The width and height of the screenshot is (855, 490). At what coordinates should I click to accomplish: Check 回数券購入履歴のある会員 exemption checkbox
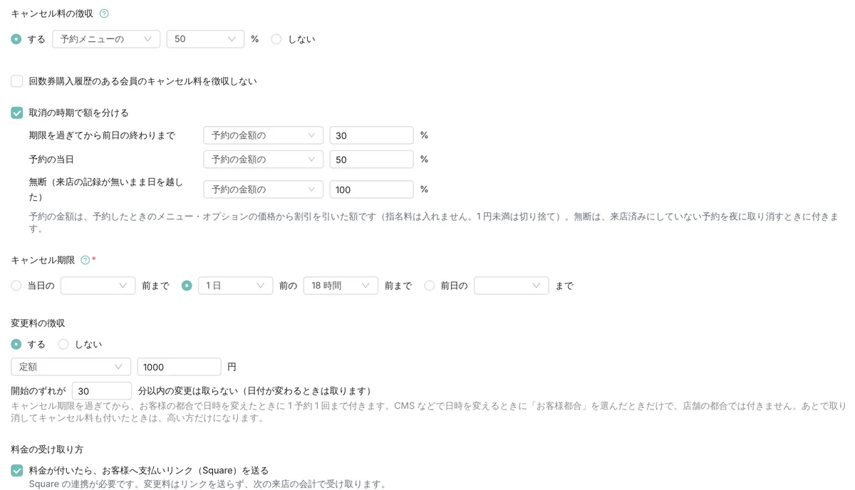click(17, 81)
